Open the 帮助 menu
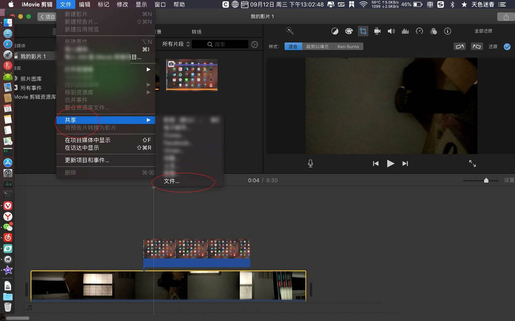This screenshot has width=515, height=321. pyautogui.click(x=179, y=4)
